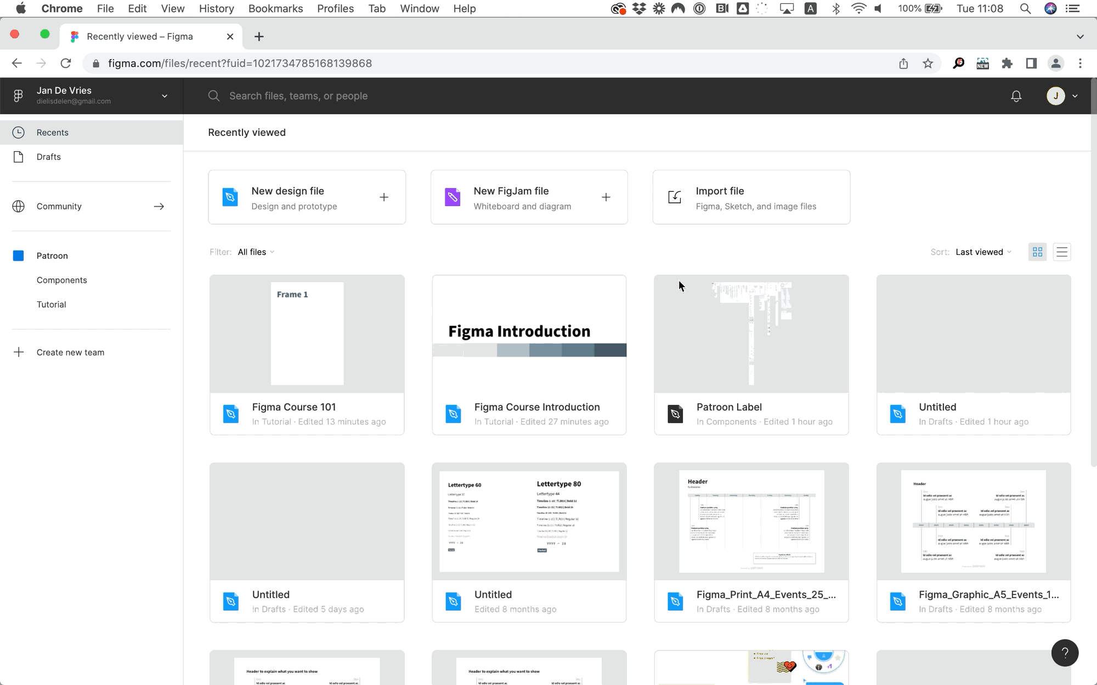Expand Chrome tab search chevron
This screenshot has height=685, width=1097.
click(1080, 37)
